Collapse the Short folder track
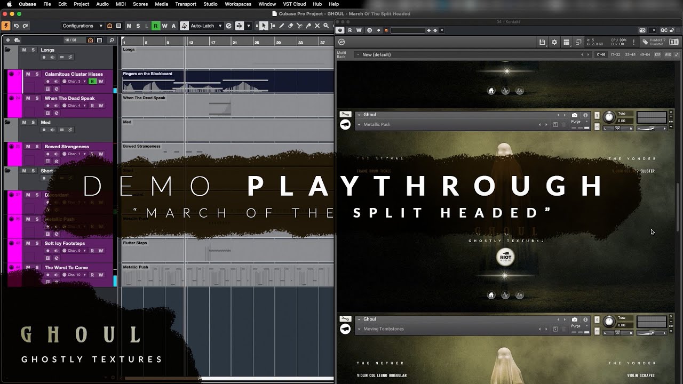Viewport: 683px width, 384px height. [7, 171]
